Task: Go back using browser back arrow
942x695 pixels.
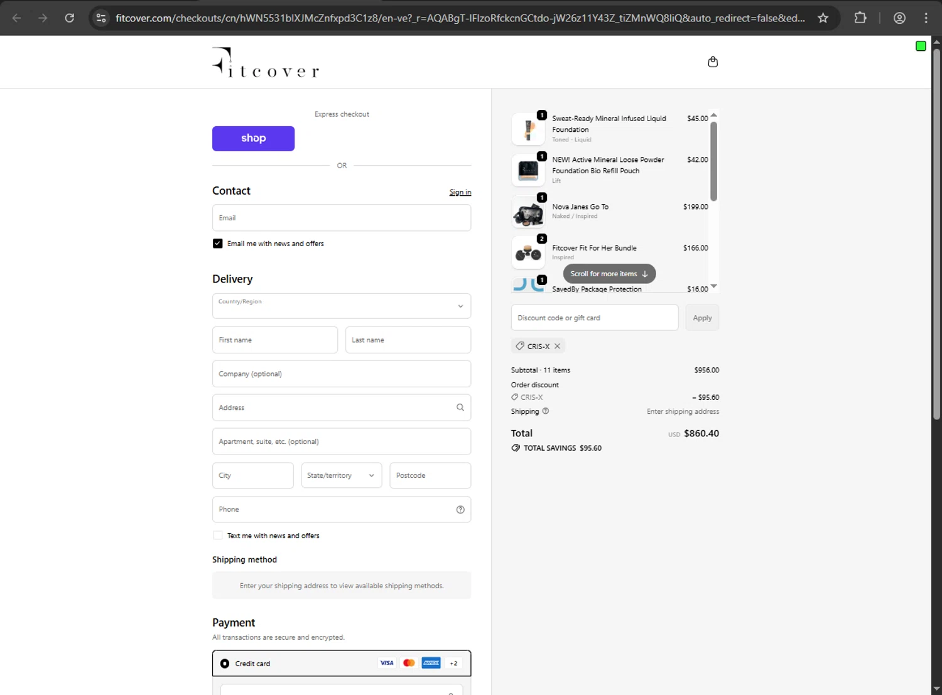Action: [17, 18]
